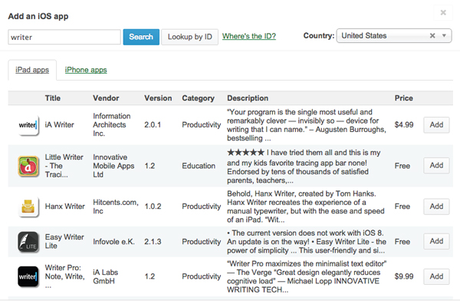The image size is (460, 301).
Task: Click the Category column header
Action: pyautogui.click(x=198, y=98)
